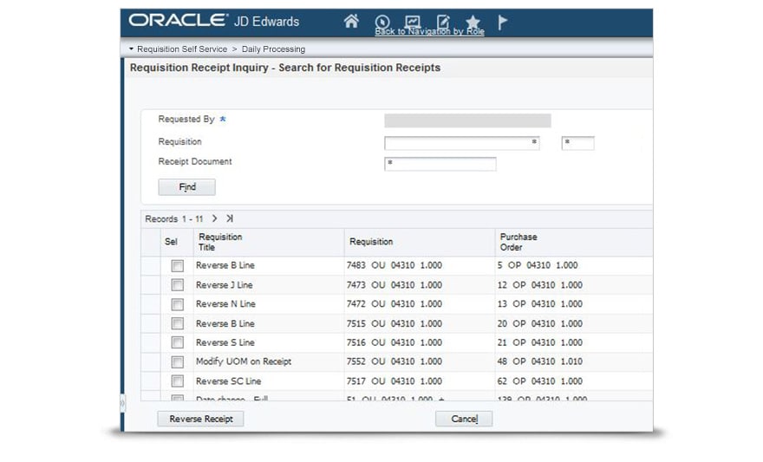Click the edit pencil icon in header
The width and height of the screenshot is (763, 462).
point(443,22)
